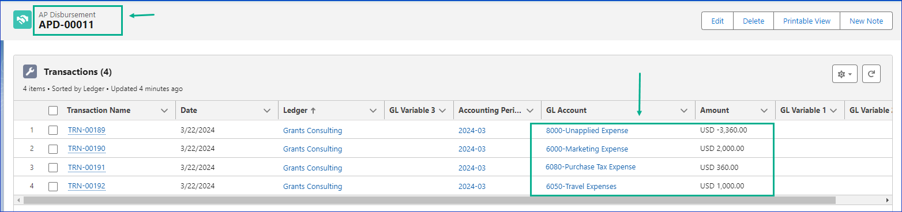Screen dimensions: 902x212
Task: Refresh the Transactions list
Action: tap(871, 74)
